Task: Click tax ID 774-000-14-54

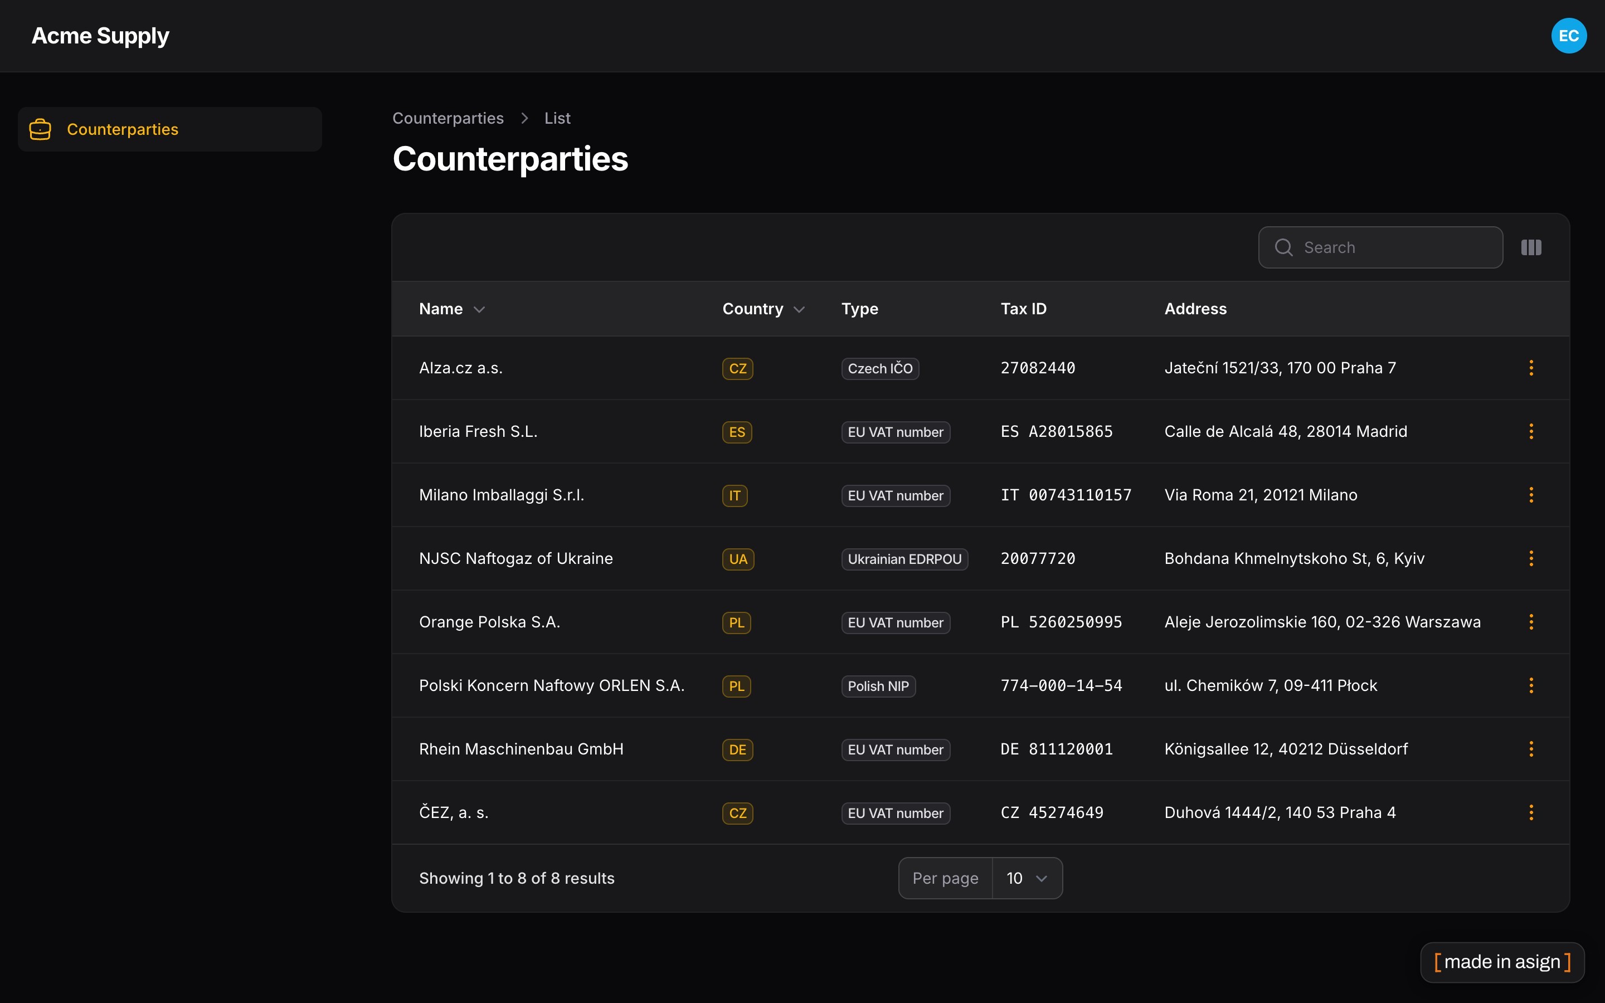Action: point(1061,686)
